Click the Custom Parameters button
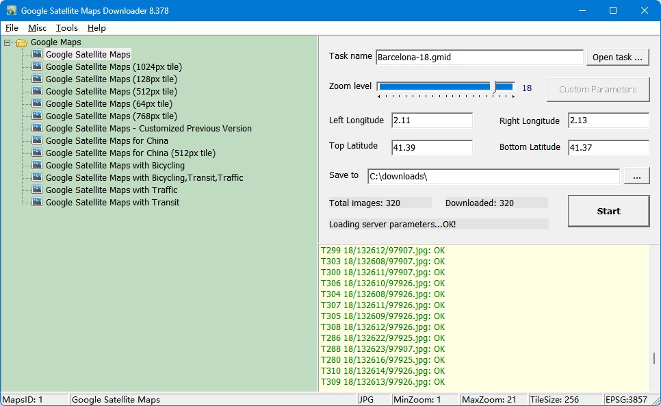 (598, 88)
